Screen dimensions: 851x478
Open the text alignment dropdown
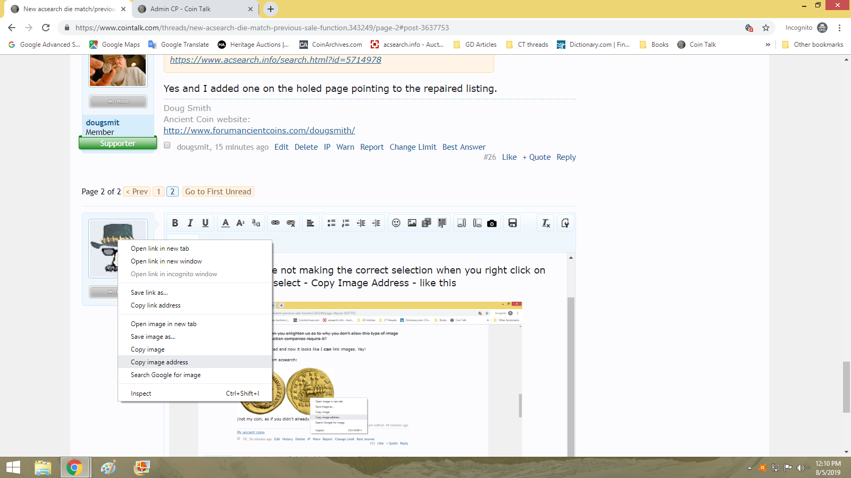(311, 223)
